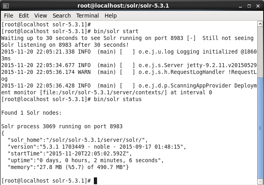
Task: Click the 'Found 1 Solr nodes:' line
Action: (x=32, y=113)
